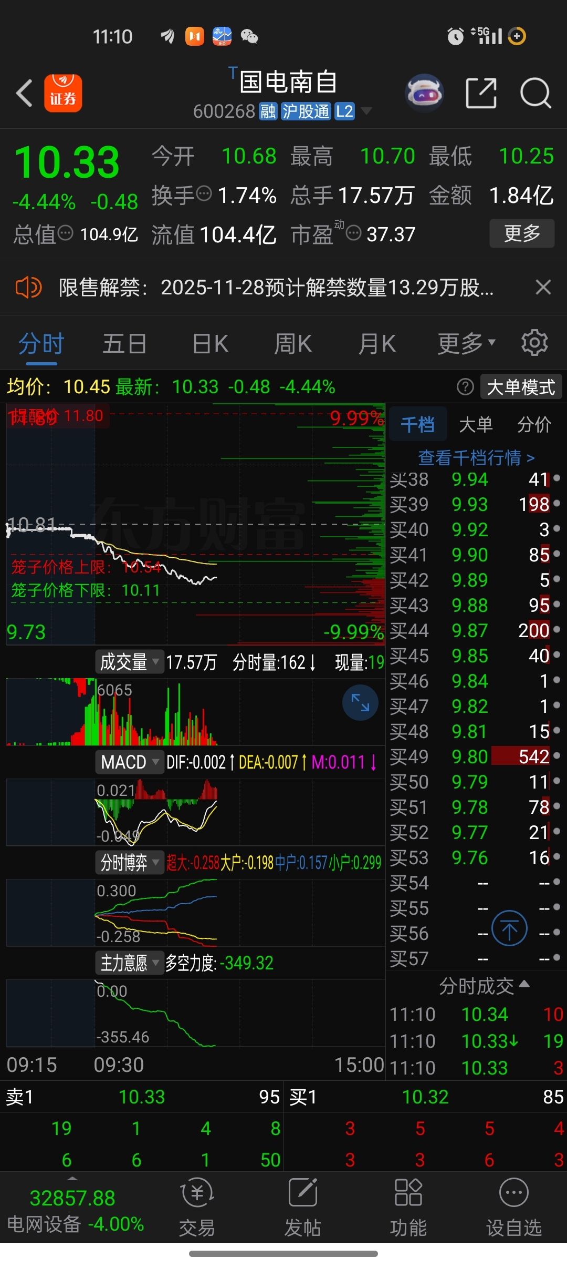
Task: Tap the 换手 info icon
Action: pos(204,193)
